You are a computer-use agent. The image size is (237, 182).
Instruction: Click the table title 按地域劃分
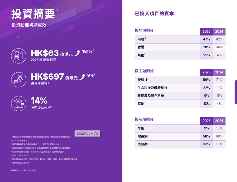(144, 30)
